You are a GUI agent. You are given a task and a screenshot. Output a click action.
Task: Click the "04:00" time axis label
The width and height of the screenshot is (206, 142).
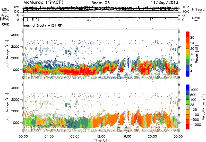49,137
